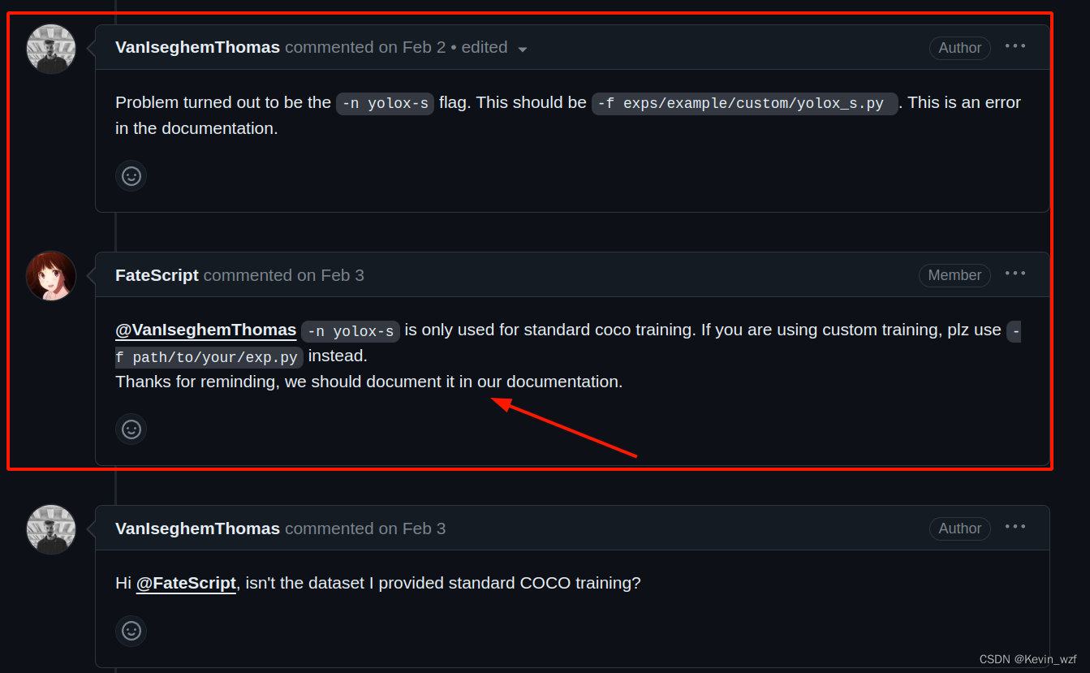
Task: Expand the edited history dropdown arrow
Action: coord(523,50)
